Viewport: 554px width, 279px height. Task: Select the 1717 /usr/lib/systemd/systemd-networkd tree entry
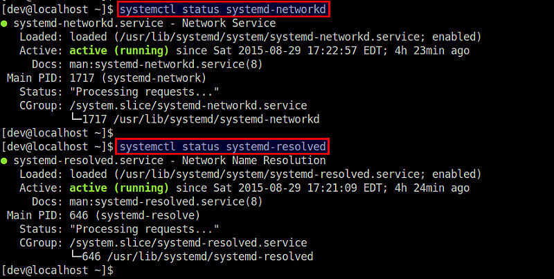pyautogui.click(x=198, y=119)
